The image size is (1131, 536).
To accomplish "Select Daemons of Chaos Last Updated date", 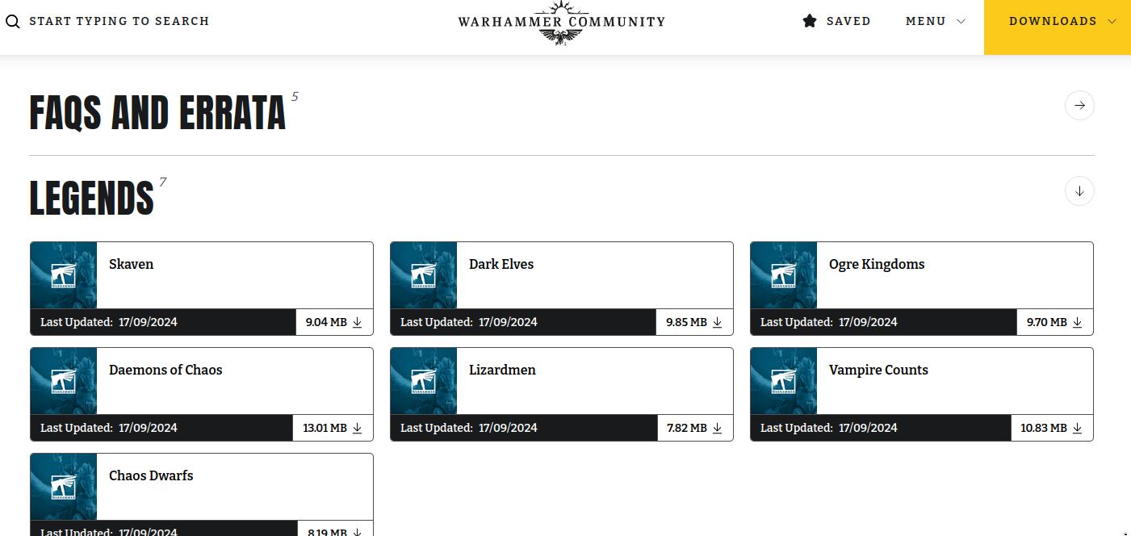I will click(109, 428).
